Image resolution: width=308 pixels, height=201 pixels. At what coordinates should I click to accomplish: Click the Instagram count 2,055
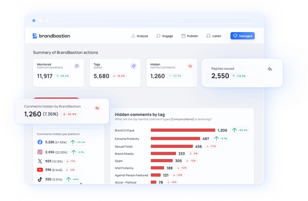(50, 152)
